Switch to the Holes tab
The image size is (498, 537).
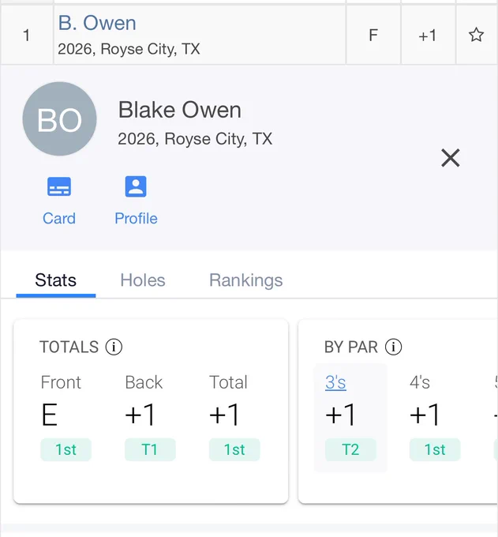pyautogui.click(x=143, y=280)
